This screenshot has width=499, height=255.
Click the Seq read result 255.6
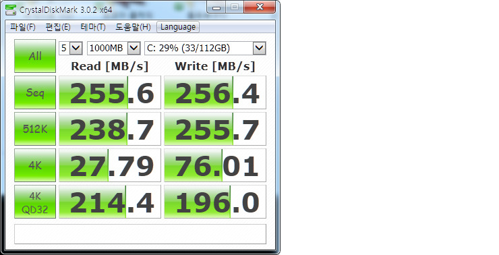pos(110,92)
